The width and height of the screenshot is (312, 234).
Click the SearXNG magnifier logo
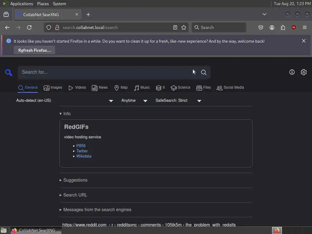click(9, 73)
